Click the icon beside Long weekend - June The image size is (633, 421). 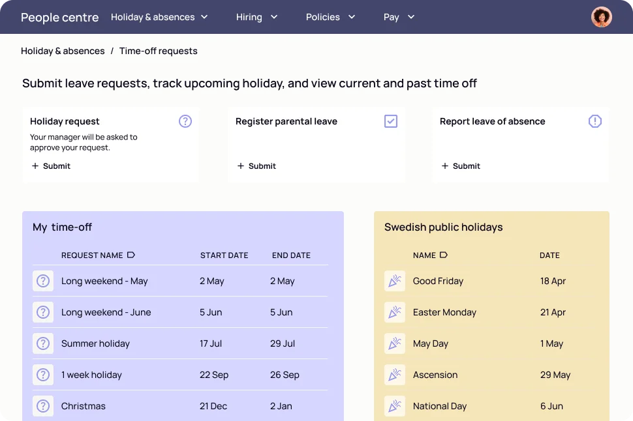point(43,312)
